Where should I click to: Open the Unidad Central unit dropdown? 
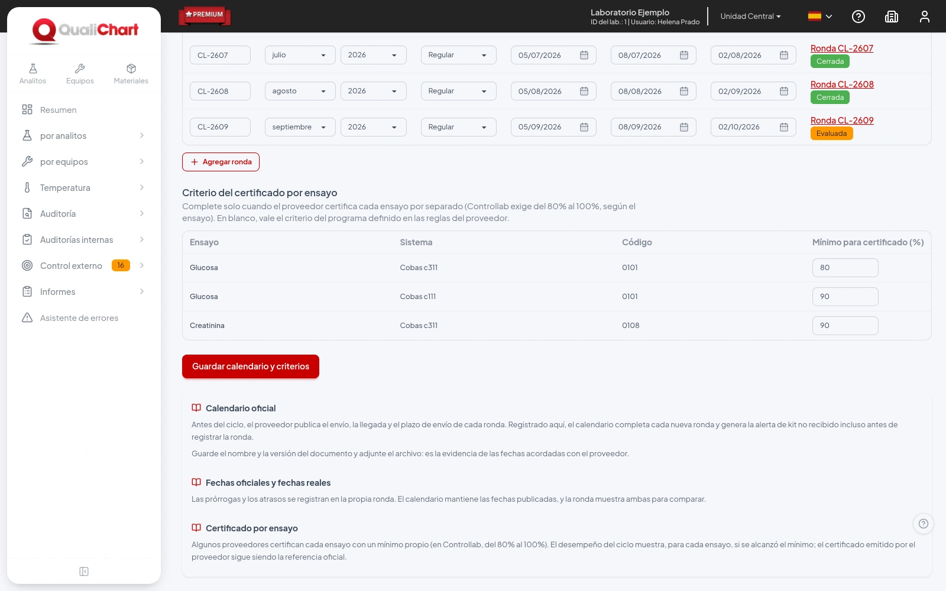pyautogui.click(x=750, y=17)
